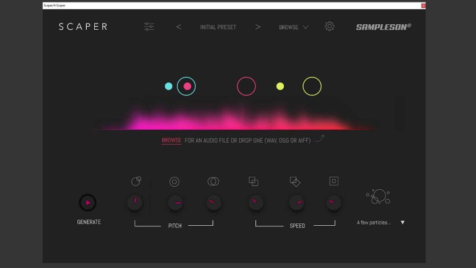Viewport: 476px width, 268px height.
Task: Open the gear settings icon
Action: pyautogui.click(x=329, y=27)
